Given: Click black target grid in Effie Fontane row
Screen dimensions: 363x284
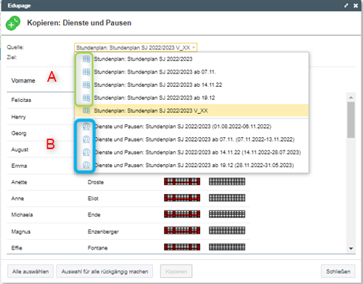Looking at the screenshot, I should 227,247.
